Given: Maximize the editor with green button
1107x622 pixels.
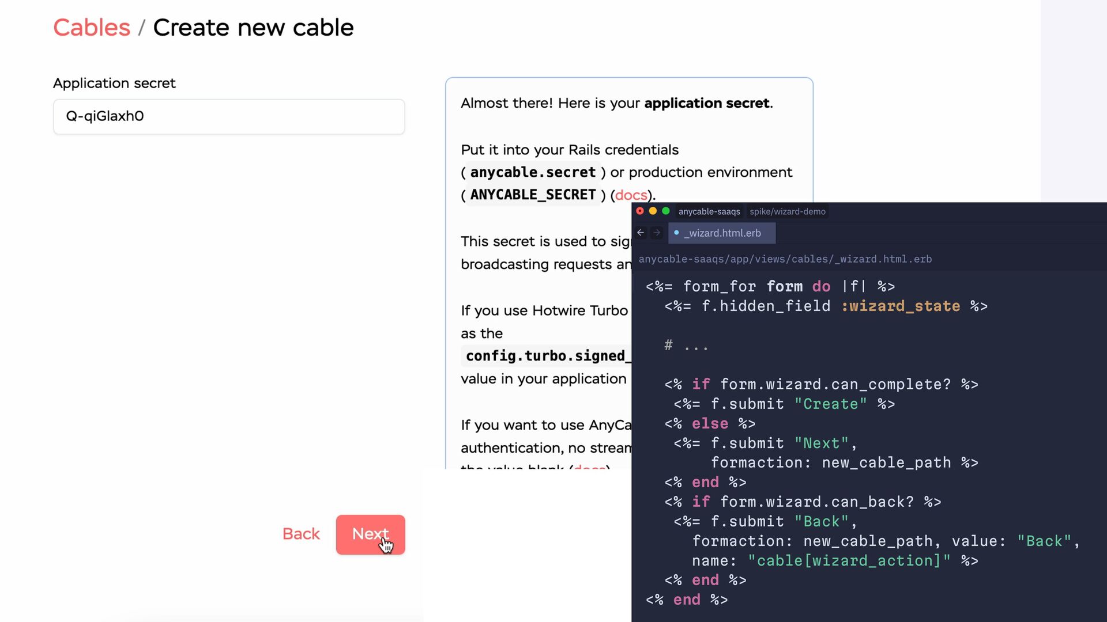Looking at the screenshot, I should point(666,211).
